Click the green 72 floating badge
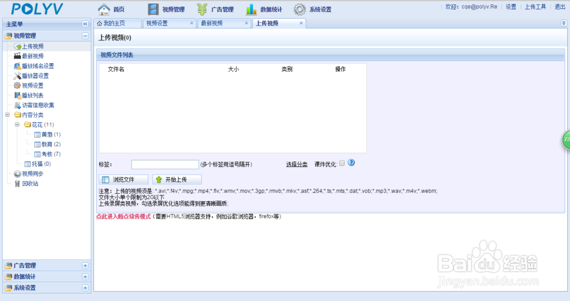This screenshot has height=301, width=570. [566, 140]
